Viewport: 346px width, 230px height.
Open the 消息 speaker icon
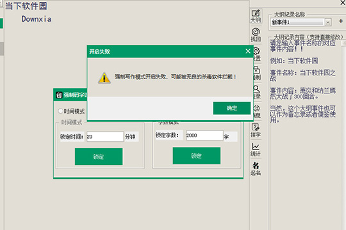pyautogui.click(x=258, y=111)
